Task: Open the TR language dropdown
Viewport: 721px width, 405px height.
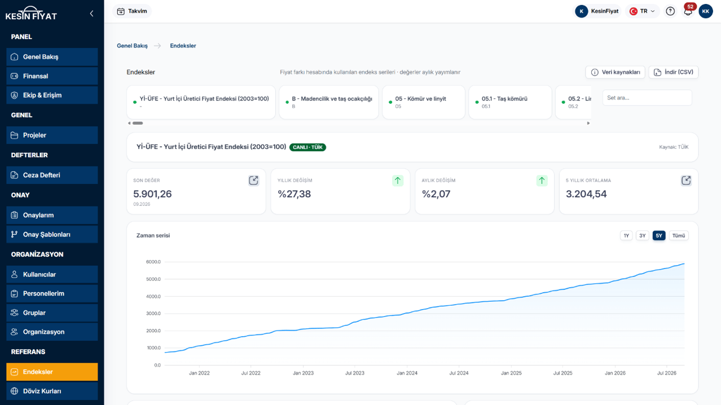Action: [x=643, y=11]
